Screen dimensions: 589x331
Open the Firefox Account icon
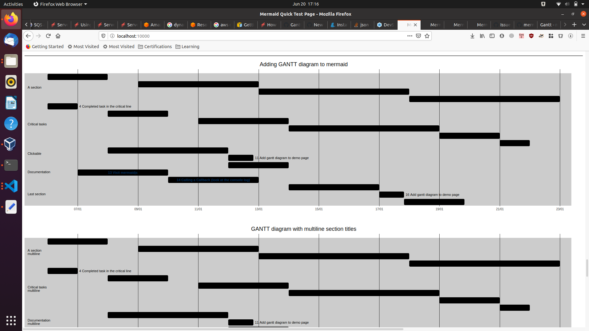coord(502,36)
